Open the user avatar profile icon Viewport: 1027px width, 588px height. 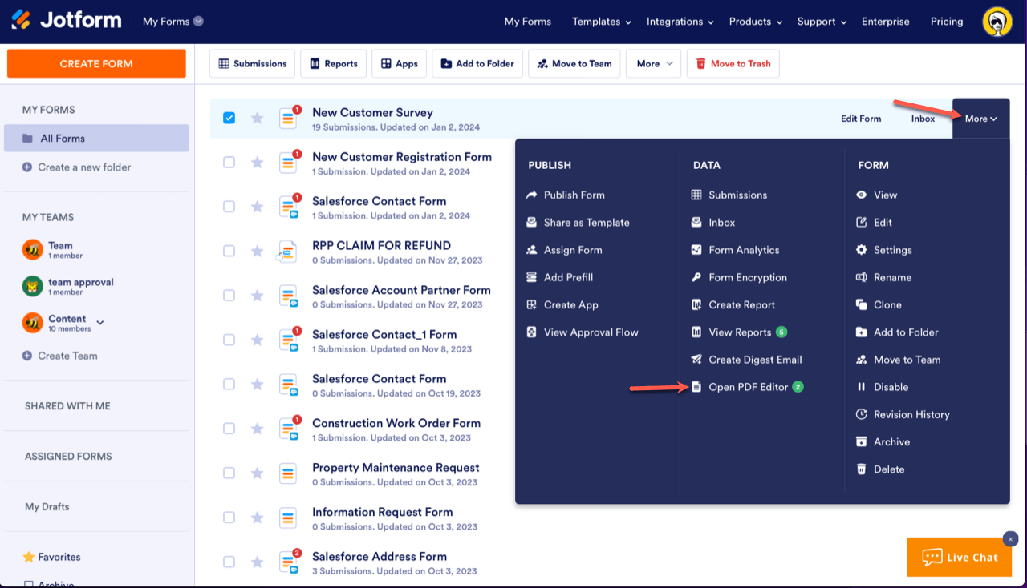click(x=997, y=22)
